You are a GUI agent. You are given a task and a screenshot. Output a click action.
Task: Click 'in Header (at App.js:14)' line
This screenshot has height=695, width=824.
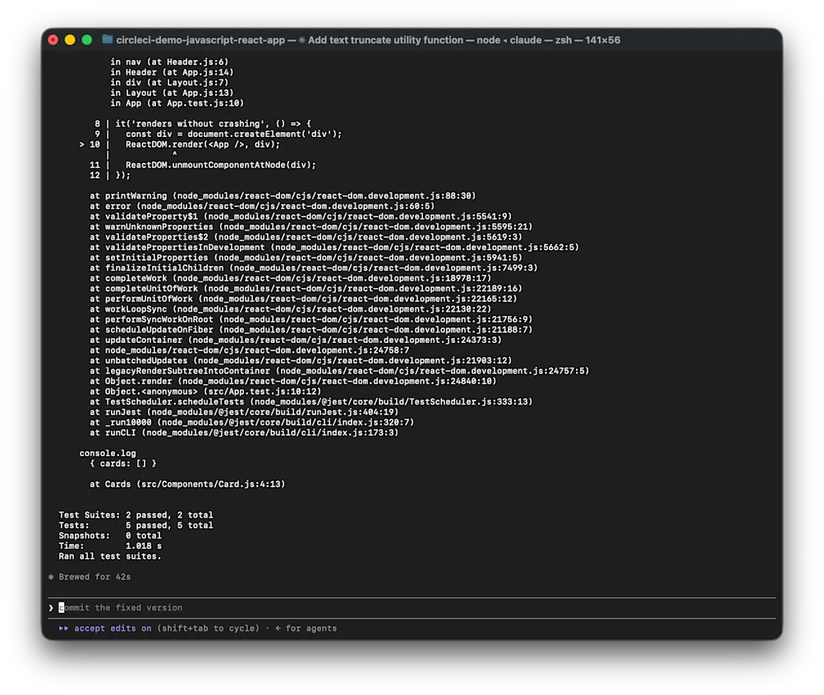172,72
